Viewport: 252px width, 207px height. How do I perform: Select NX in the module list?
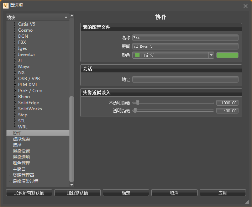21,73
